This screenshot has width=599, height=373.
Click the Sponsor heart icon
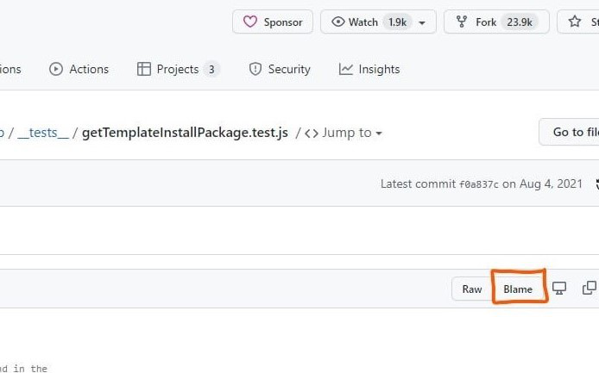point(250,22)
